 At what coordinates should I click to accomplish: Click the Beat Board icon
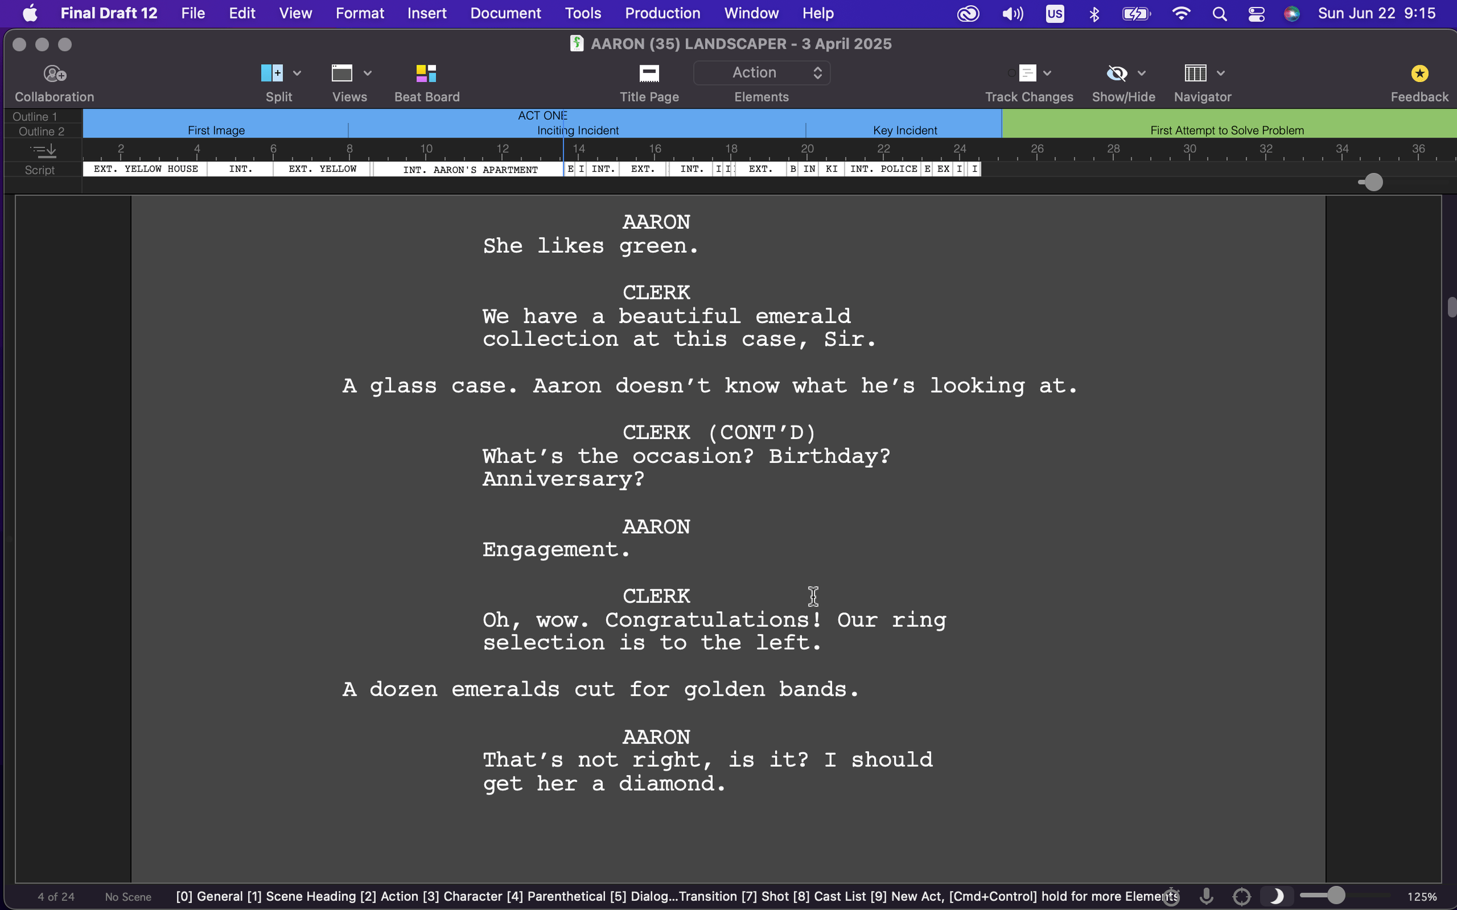coord(426,73)
